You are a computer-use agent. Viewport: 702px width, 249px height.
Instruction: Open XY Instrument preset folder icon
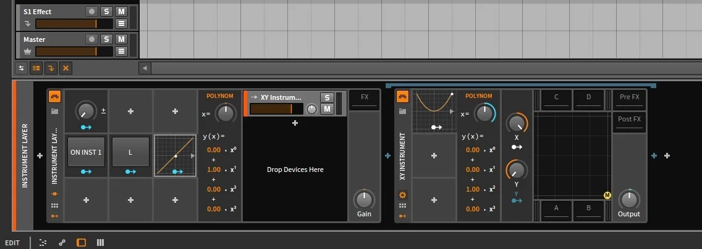[x=402, y=111]
